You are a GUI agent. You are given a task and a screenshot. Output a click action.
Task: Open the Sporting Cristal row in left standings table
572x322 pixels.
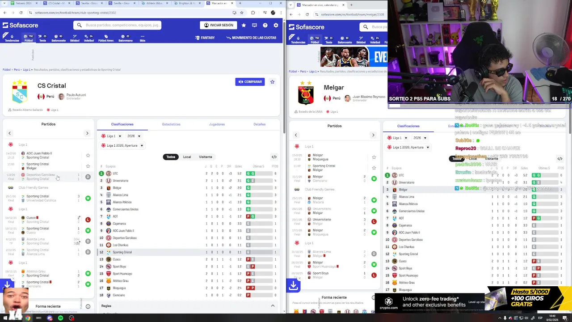(x=189, y=252)
